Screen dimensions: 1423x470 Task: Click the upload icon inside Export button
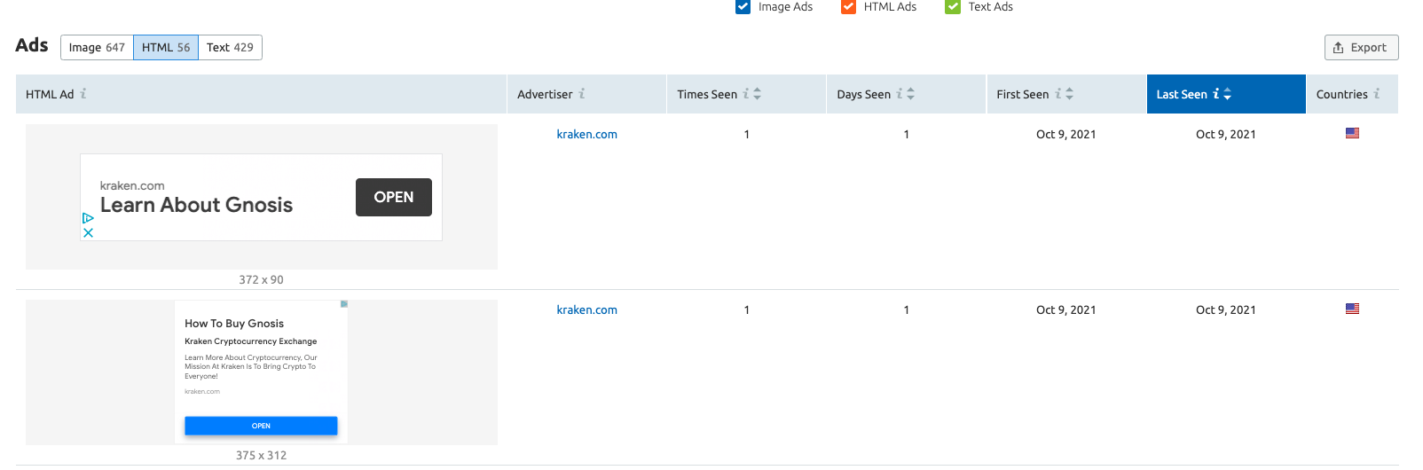click(1339, 48)
